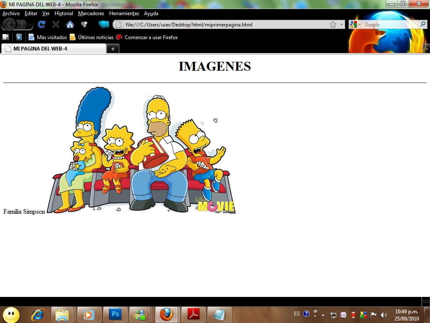Open Windows Media Player from taskbar
The width and height of the screenshot is (430, 323).
89,315
